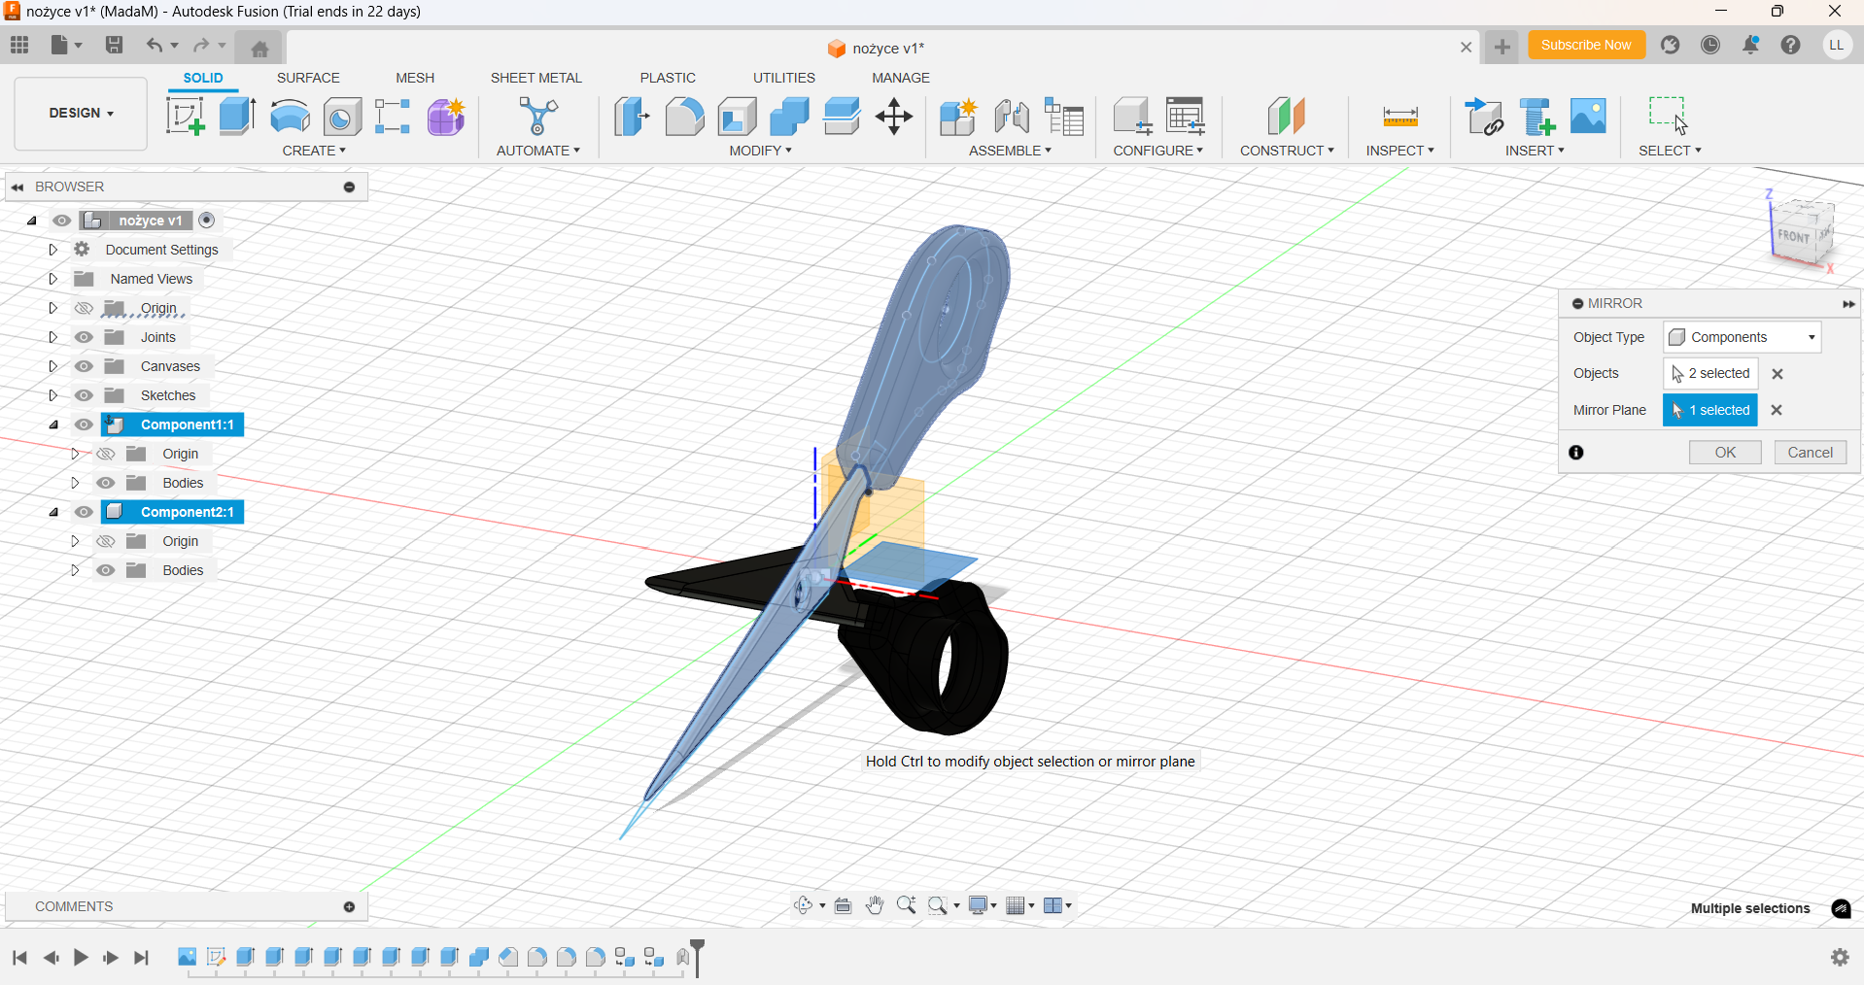The image size is (1864, 985).
Task: Select the Move/Copy arrows icon
Action: point(894,117)
